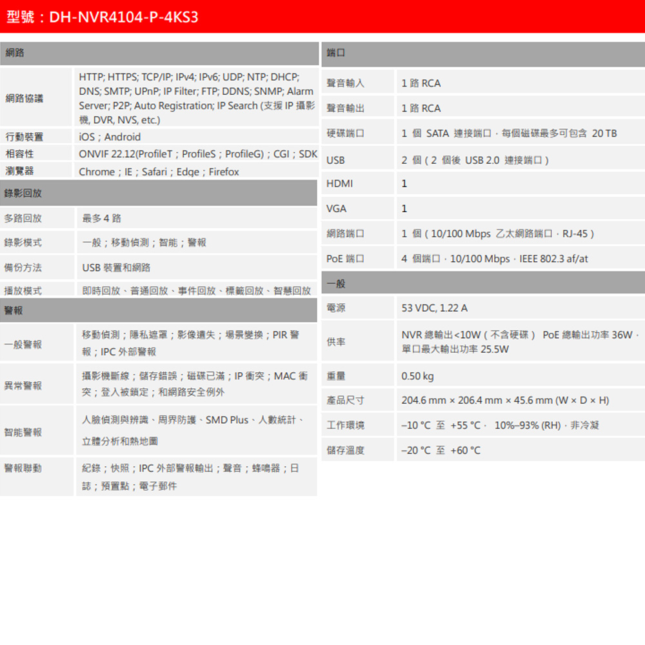The image size is (645, 645).
Task: Select the 網路端口 label
Action: tap(346, 233)
